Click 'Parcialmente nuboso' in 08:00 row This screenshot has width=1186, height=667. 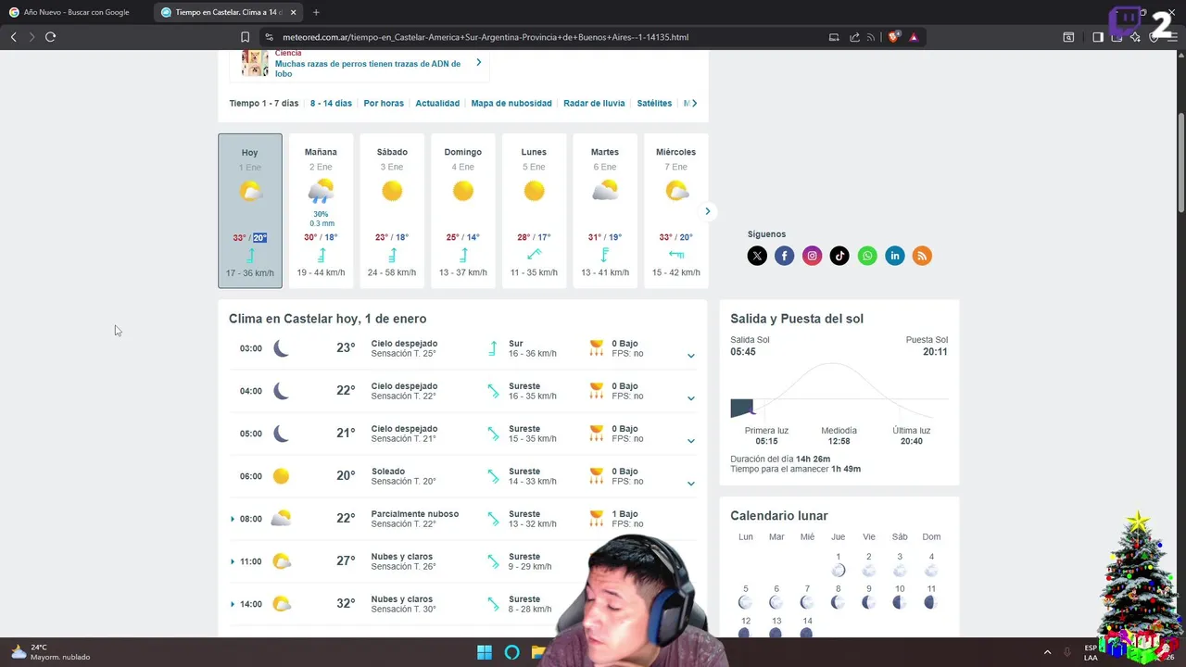pos(414,514)
